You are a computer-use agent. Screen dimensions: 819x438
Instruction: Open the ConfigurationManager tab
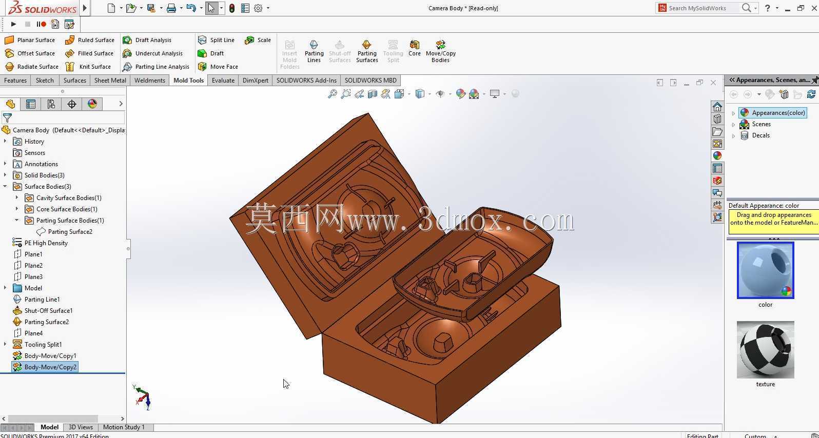coord(51,104)
